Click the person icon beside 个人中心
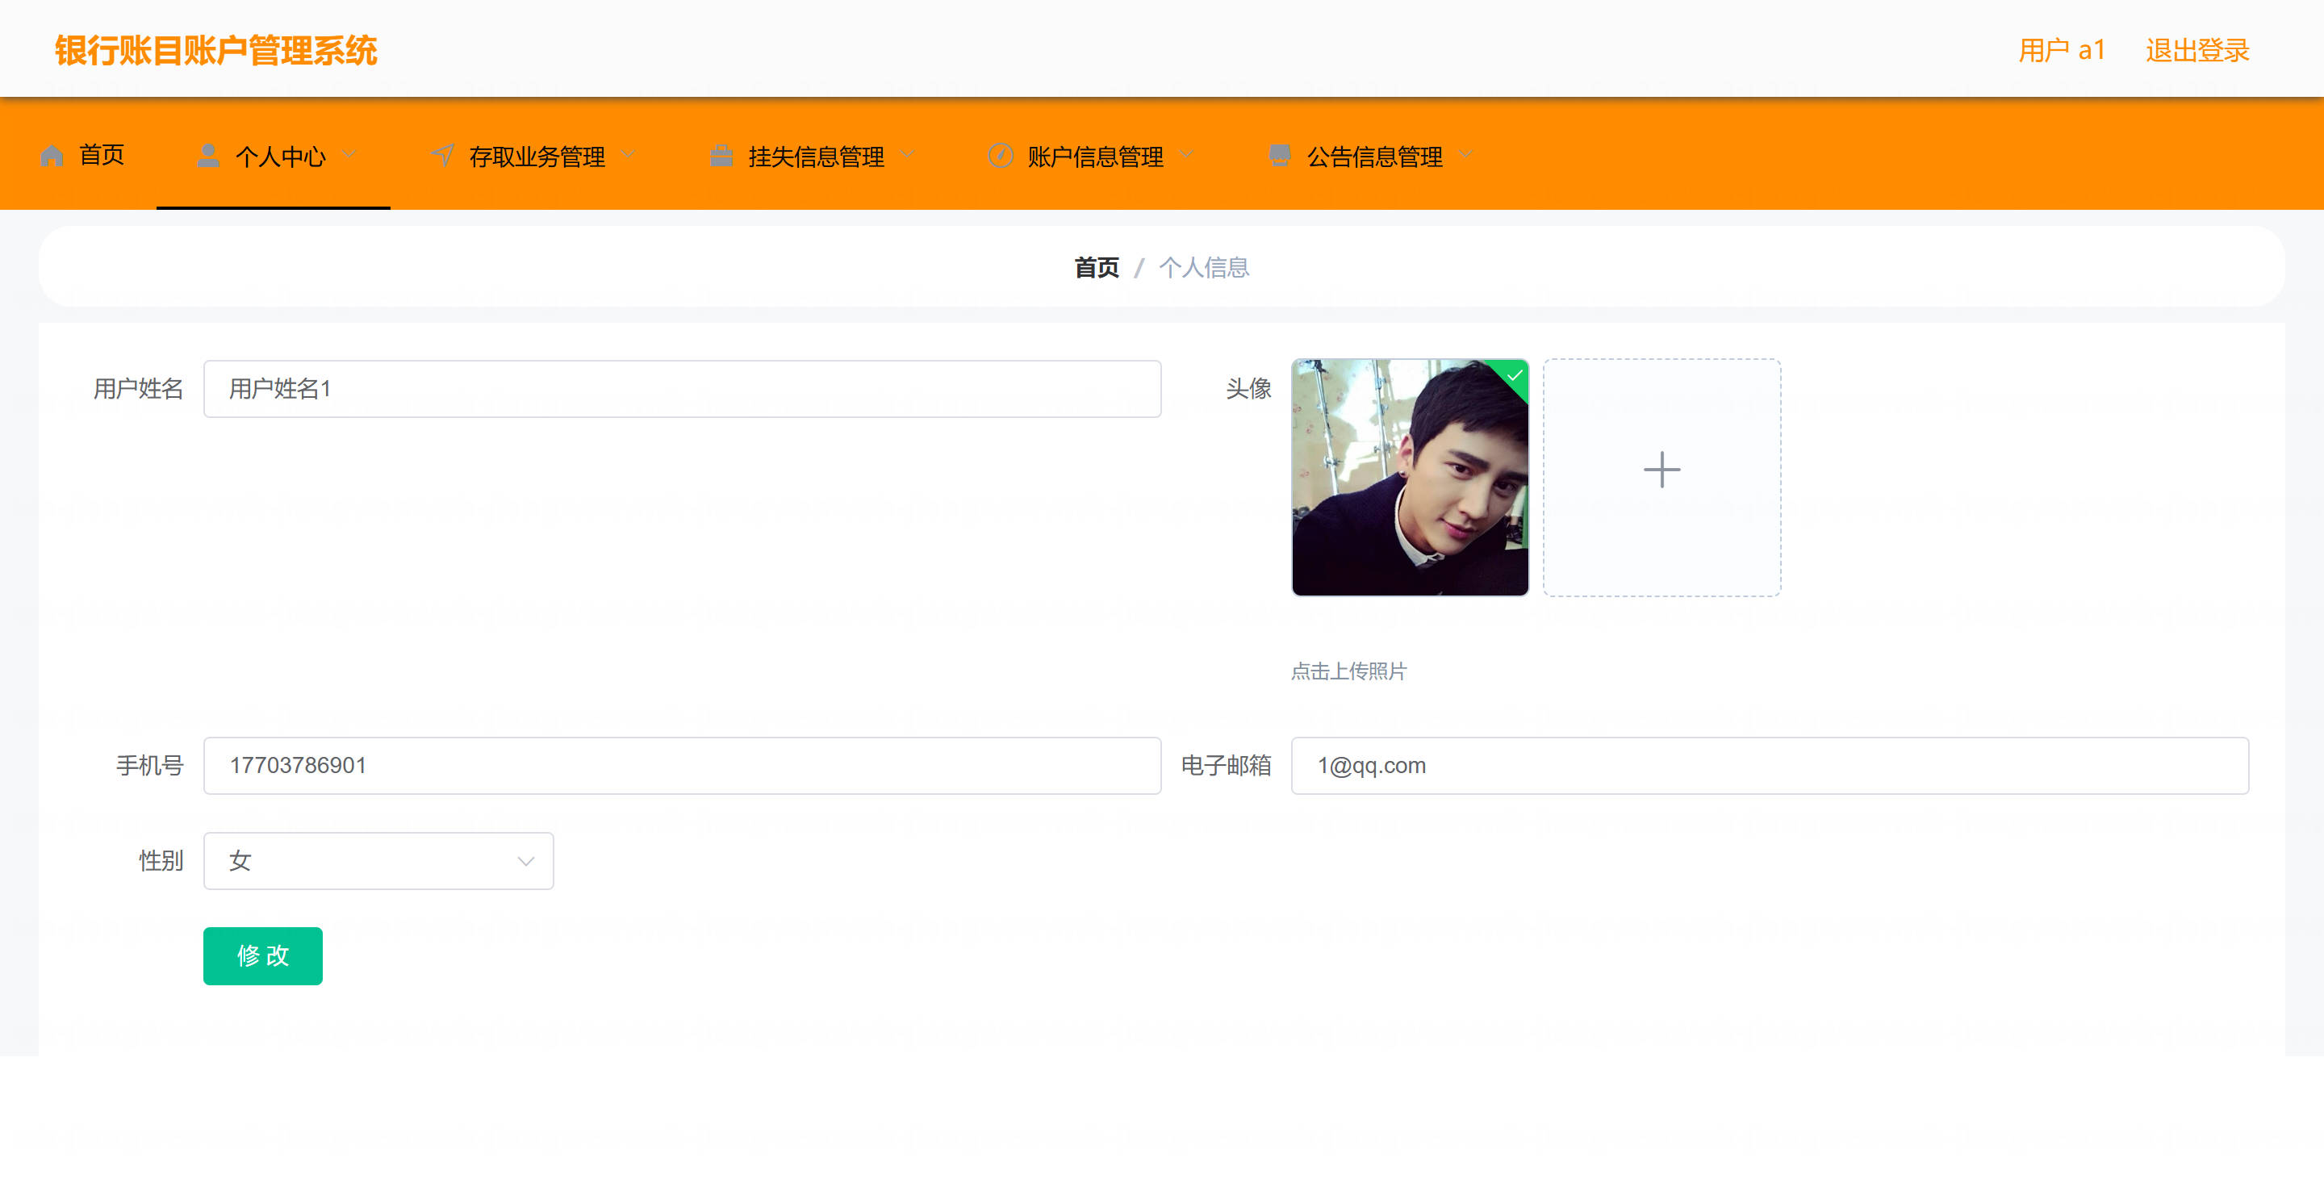The height and width of the screenshot is (1183, 2324). 208,156
